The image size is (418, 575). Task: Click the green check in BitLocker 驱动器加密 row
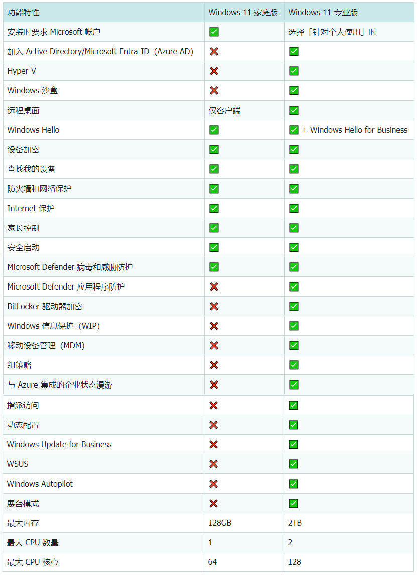294,306
